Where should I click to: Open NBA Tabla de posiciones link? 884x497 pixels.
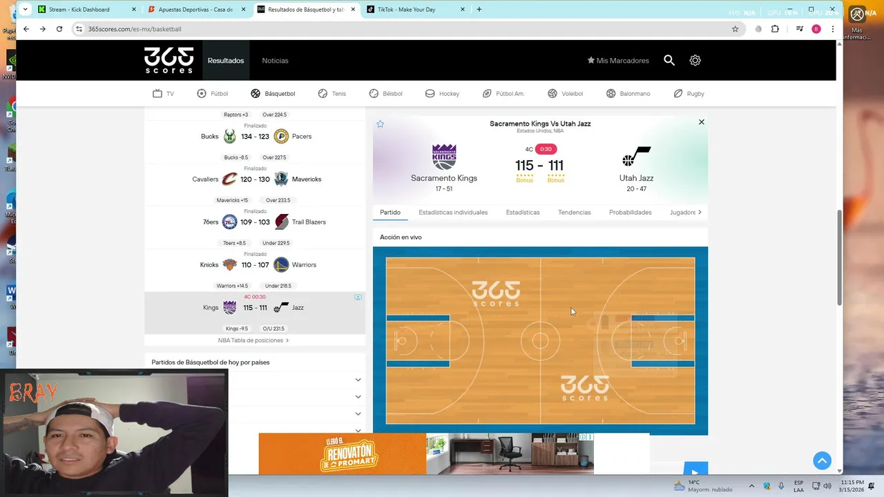click(253, 340)
